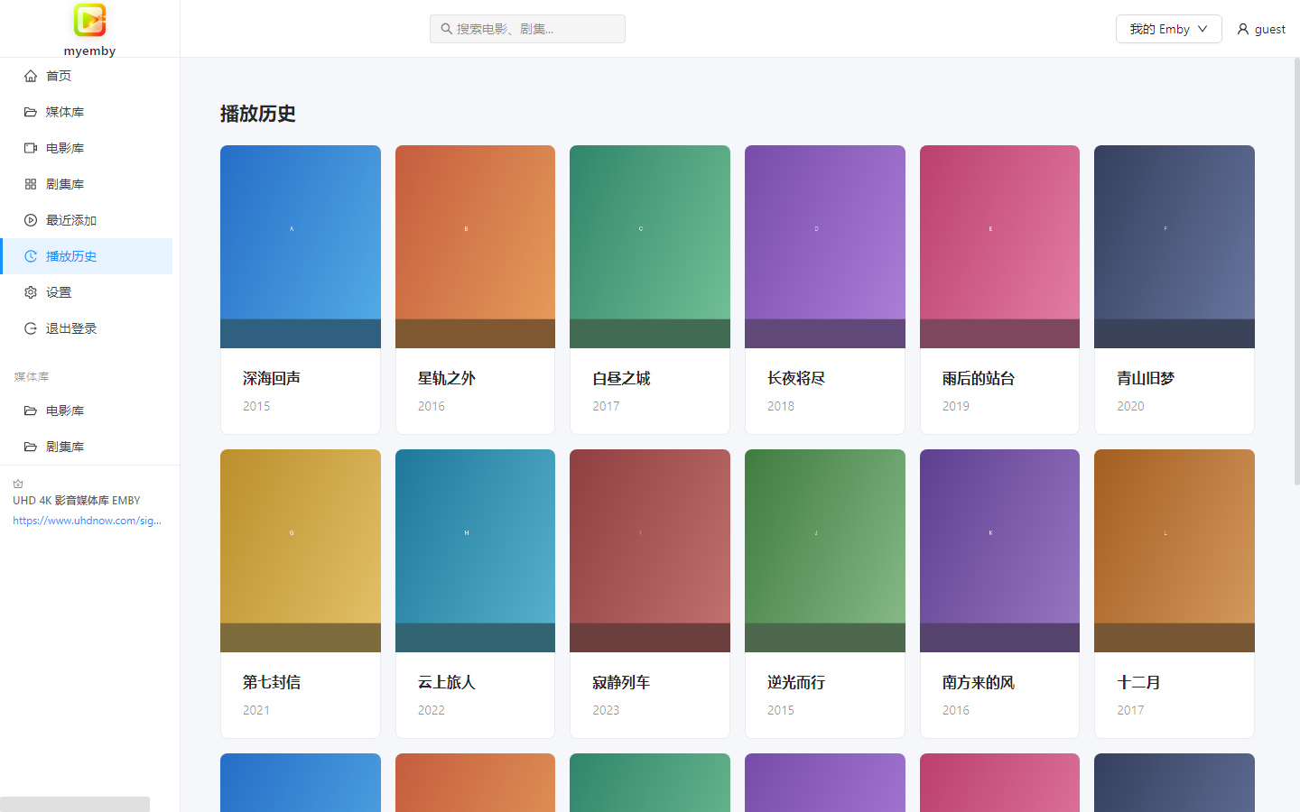Click the 逆光而行 title text
The height and width of the screenshot is (812, 1300).
click(796, 682)
